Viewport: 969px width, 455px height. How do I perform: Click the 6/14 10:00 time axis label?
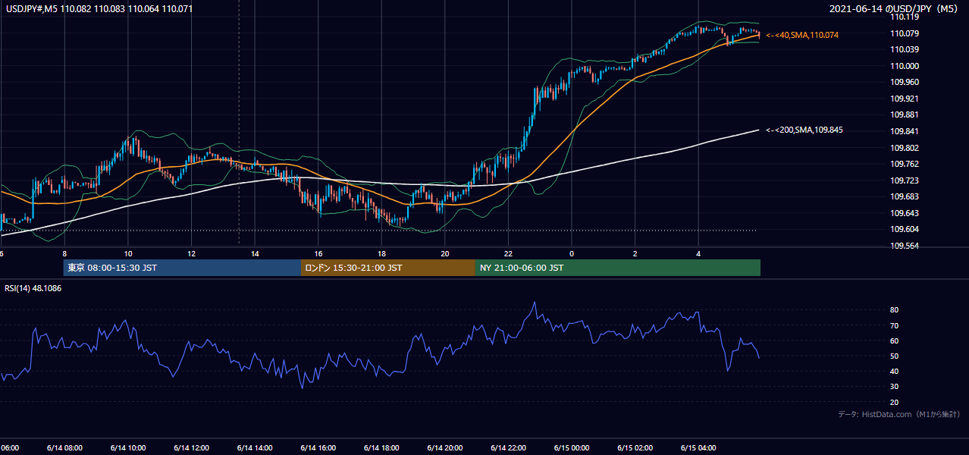127,448
